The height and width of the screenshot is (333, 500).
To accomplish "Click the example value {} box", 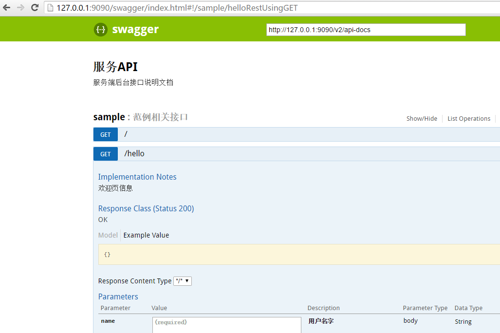I will pyautogui.click(x=299, y=254).
